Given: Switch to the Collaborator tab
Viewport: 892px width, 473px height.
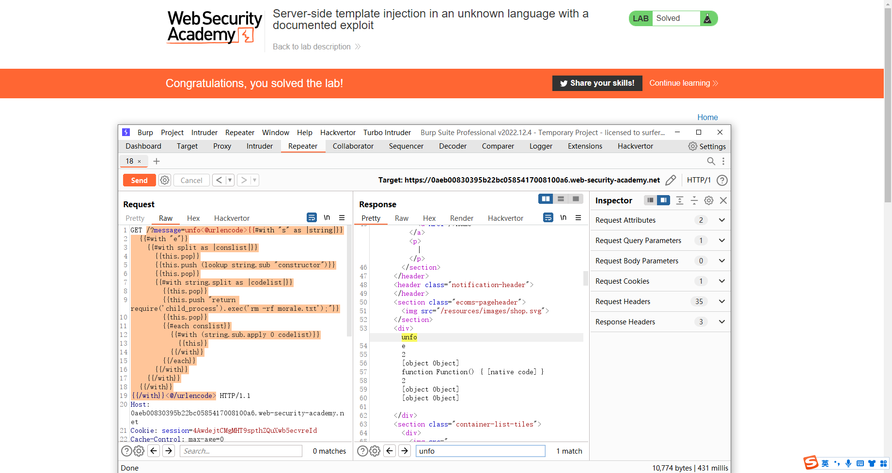Looking at the screenshot, I should (353, 146).
